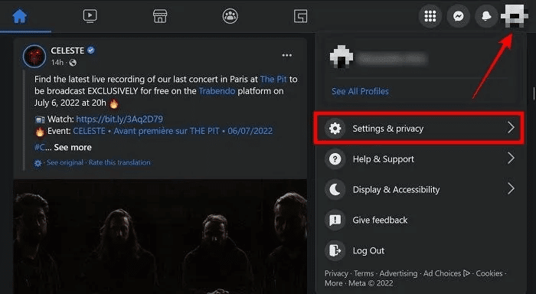Click the #C hashtag in the post
The width and height of the screenshot is (536, 294).
click(x=40, y=147)
